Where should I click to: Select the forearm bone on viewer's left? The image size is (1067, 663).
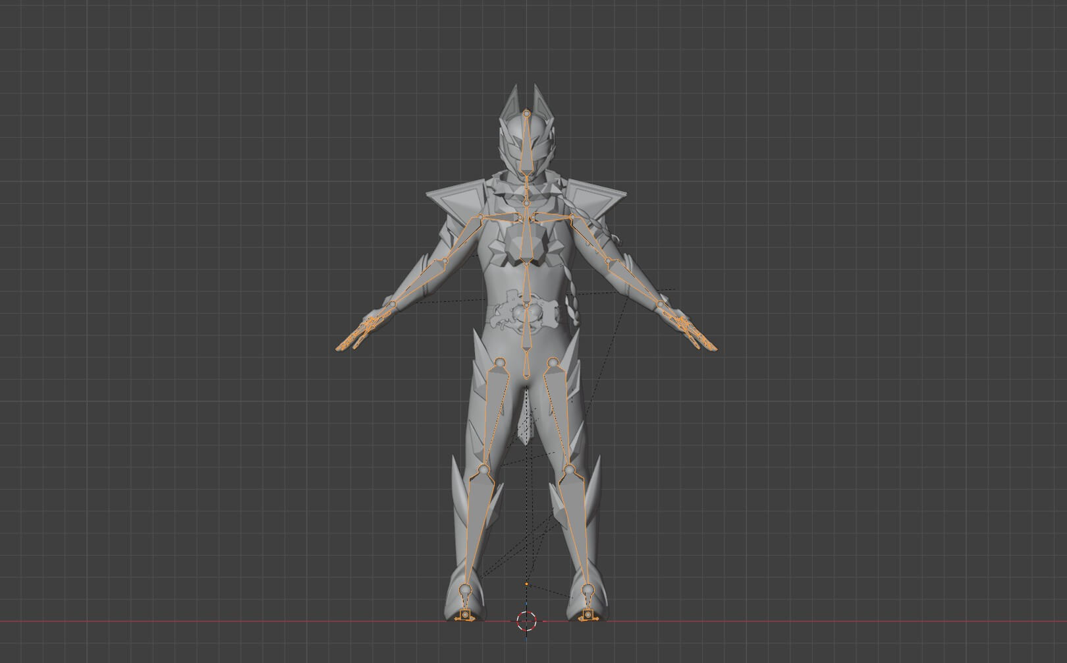pyautogui.click(x=419, y=283)
